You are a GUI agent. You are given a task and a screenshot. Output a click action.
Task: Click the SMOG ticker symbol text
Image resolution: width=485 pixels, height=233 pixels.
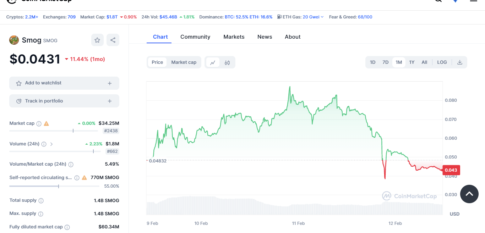click(x=50, y=41)
